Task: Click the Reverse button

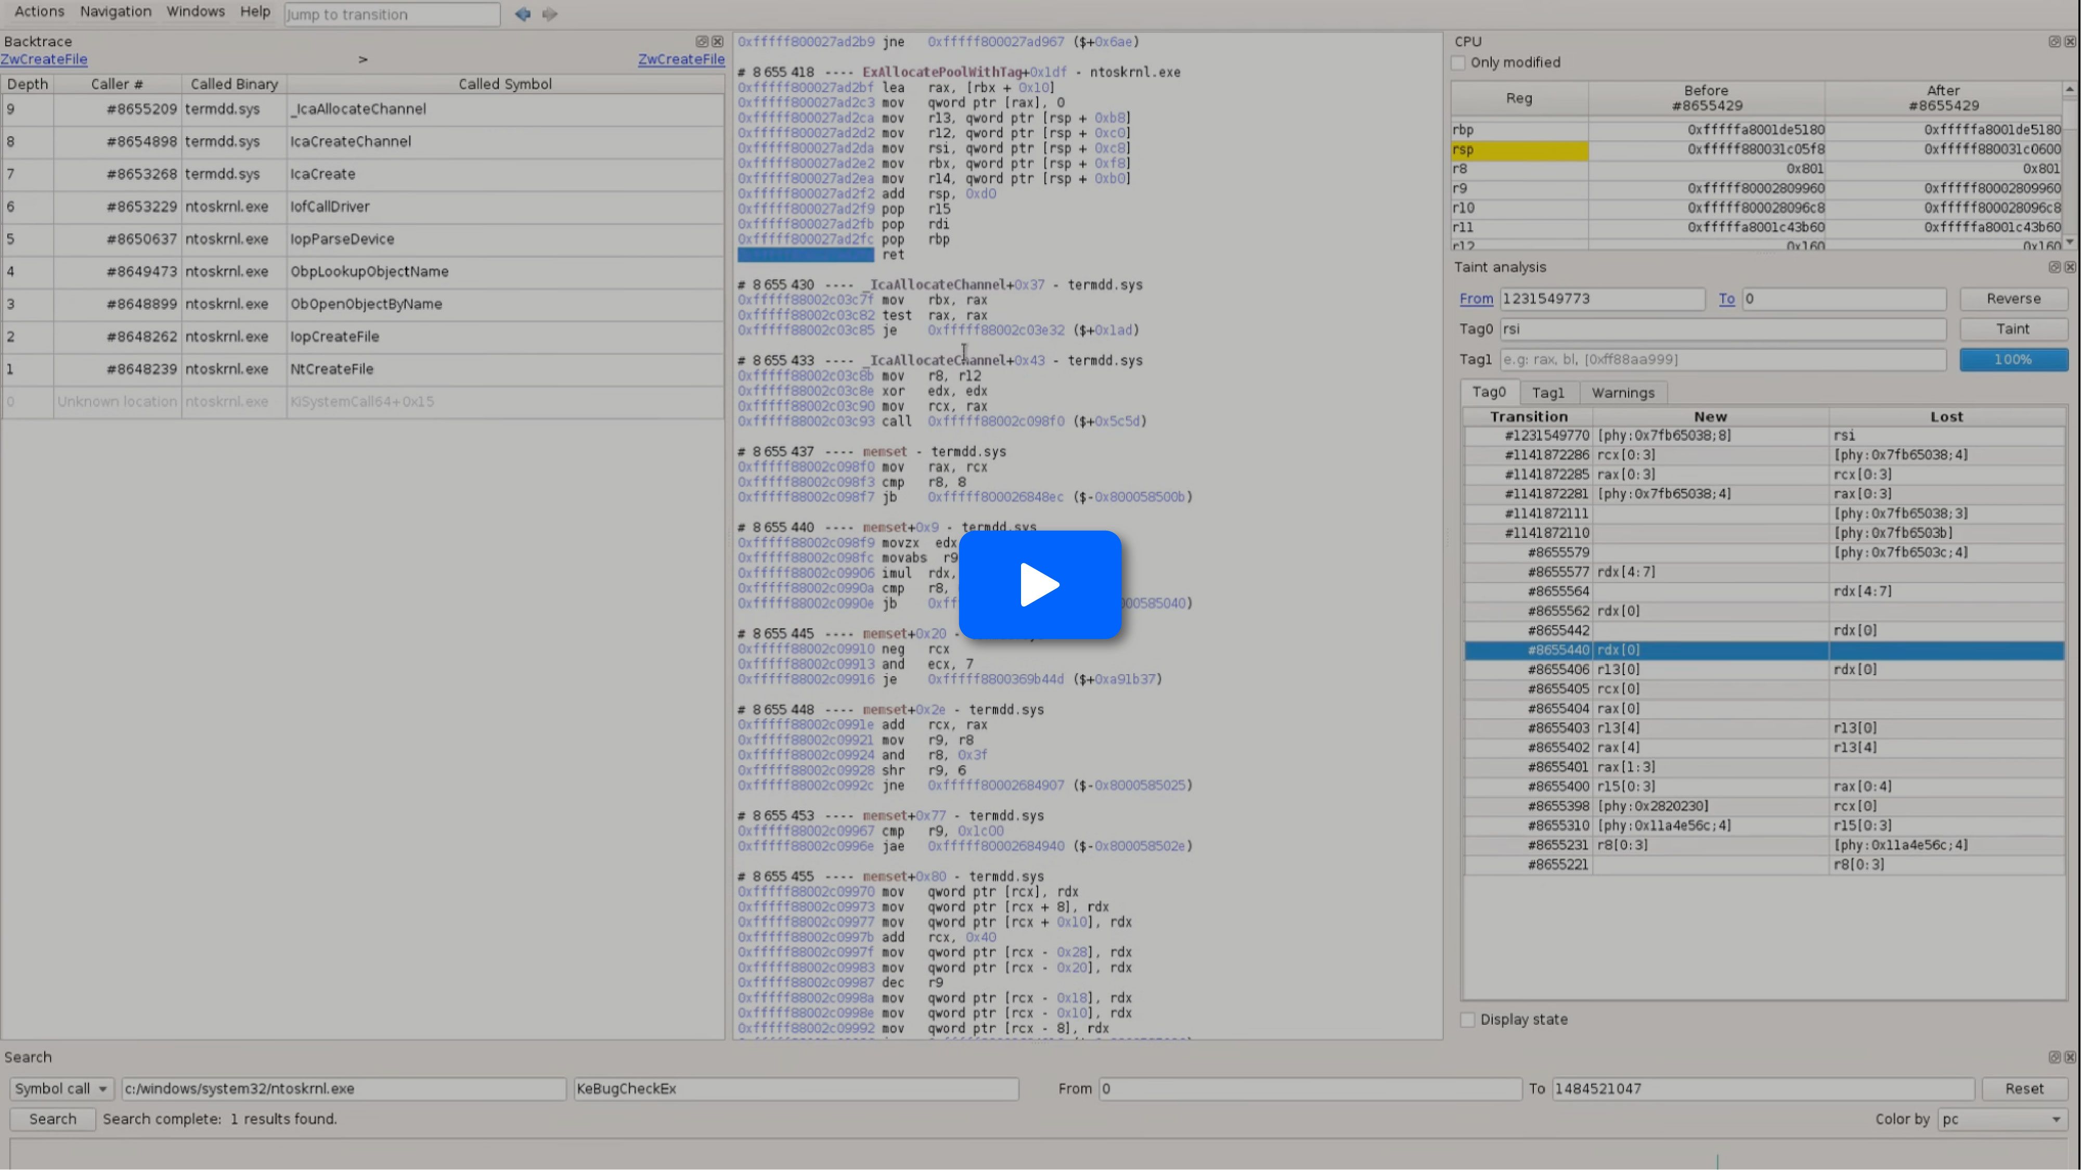Action: (2012, 299)
